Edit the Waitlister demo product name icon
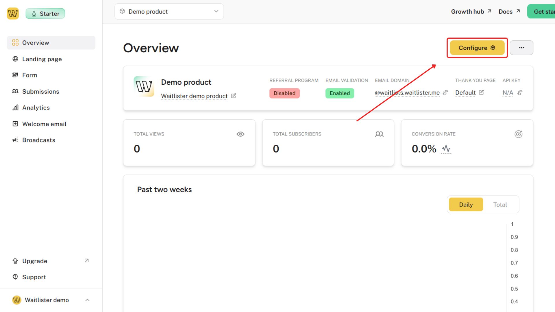This screenshot has width=555, height=312. pyautogui.click(x=234, y=96)
